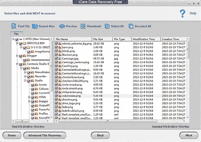The image size is (201, 142).
Task: Click file list vertical scrollbar thumb
Action: point(188,49)
